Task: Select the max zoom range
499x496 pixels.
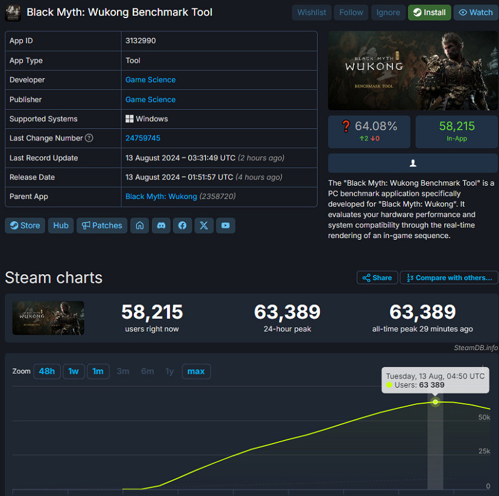Action: coord(196,371)
